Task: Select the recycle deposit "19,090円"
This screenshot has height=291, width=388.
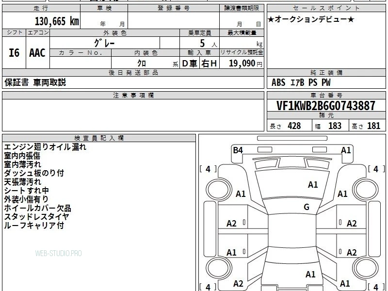Action: tap(245, 64)
